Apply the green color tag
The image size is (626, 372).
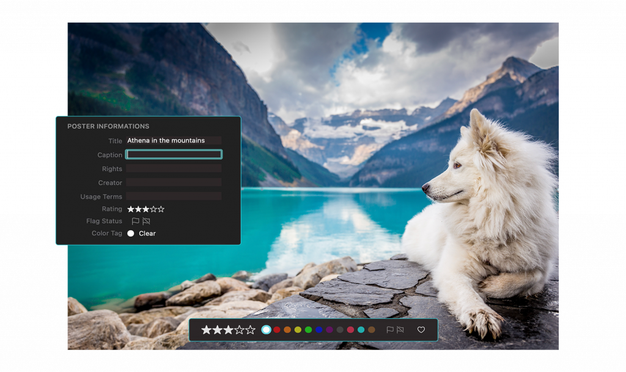coord(308,330)
